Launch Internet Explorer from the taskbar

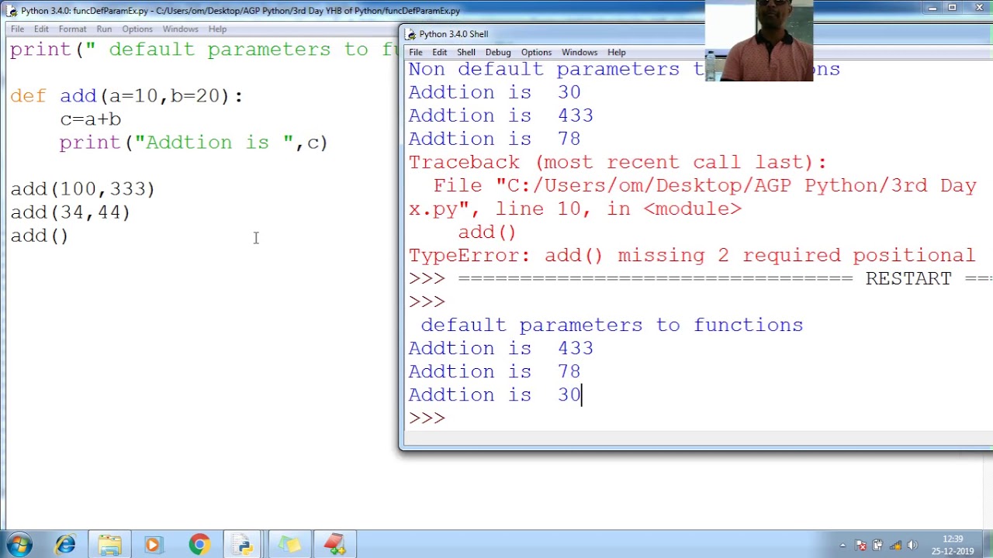click(65, 545)
